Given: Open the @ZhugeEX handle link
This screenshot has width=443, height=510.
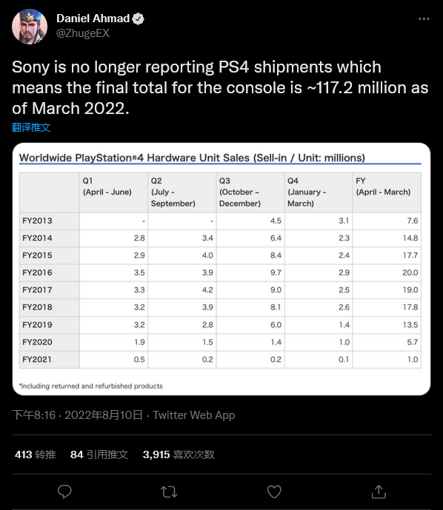Looking at the screenshot, I should tap(83, 33).
